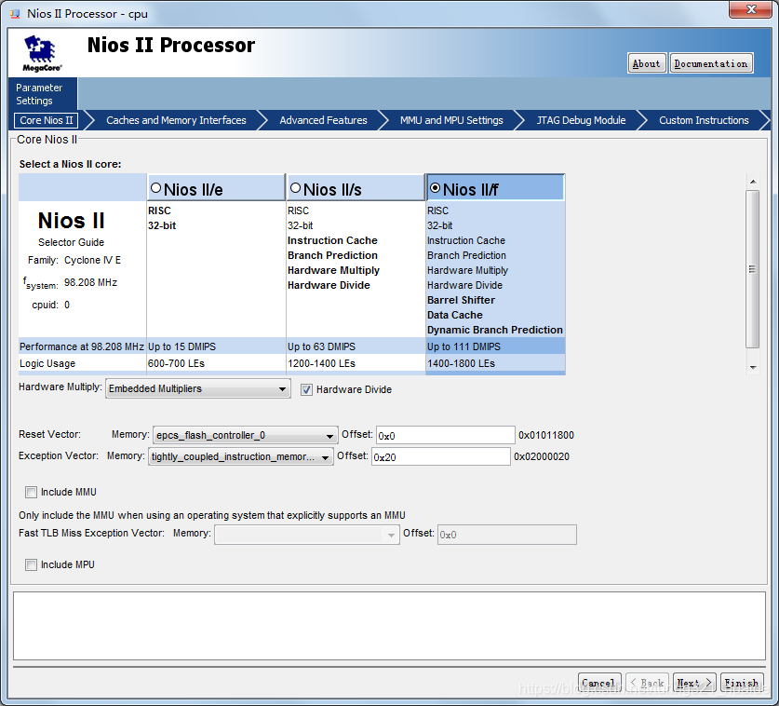Click the 'Up to 63 DMIPS' cell
This screenshot has width=779, height=706.
(356, 346)
